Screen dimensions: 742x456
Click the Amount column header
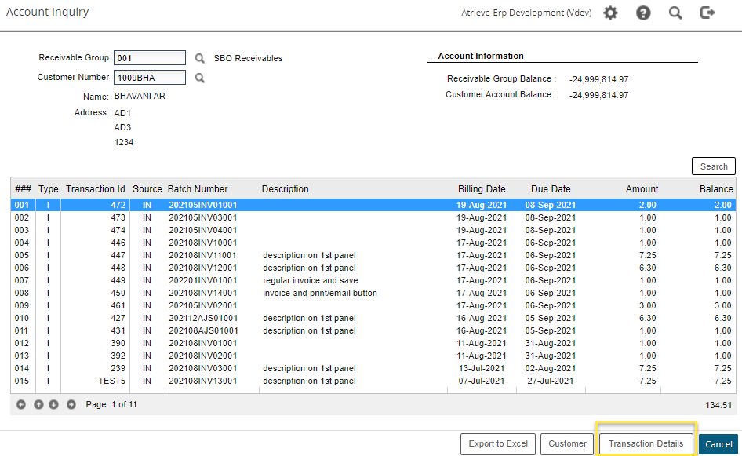tap(642, 189)
